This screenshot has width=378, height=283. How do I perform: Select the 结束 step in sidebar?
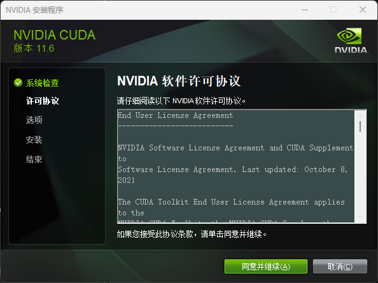[x=34, y=159]
